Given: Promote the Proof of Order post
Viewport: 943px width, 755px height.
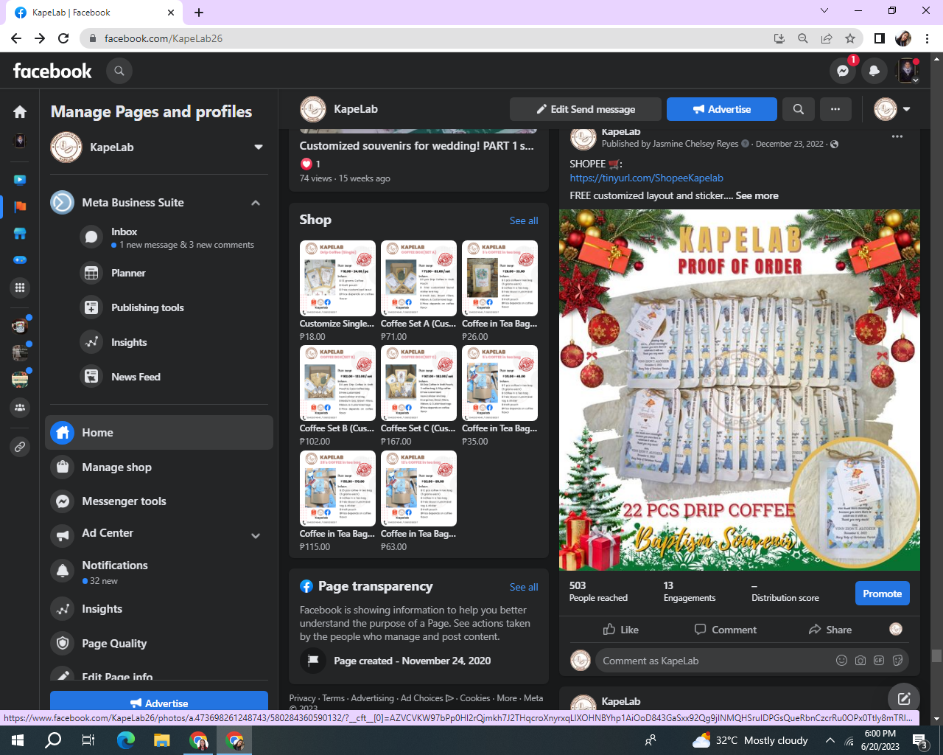Looking at the screenshot, I should [x=883, y=594].
